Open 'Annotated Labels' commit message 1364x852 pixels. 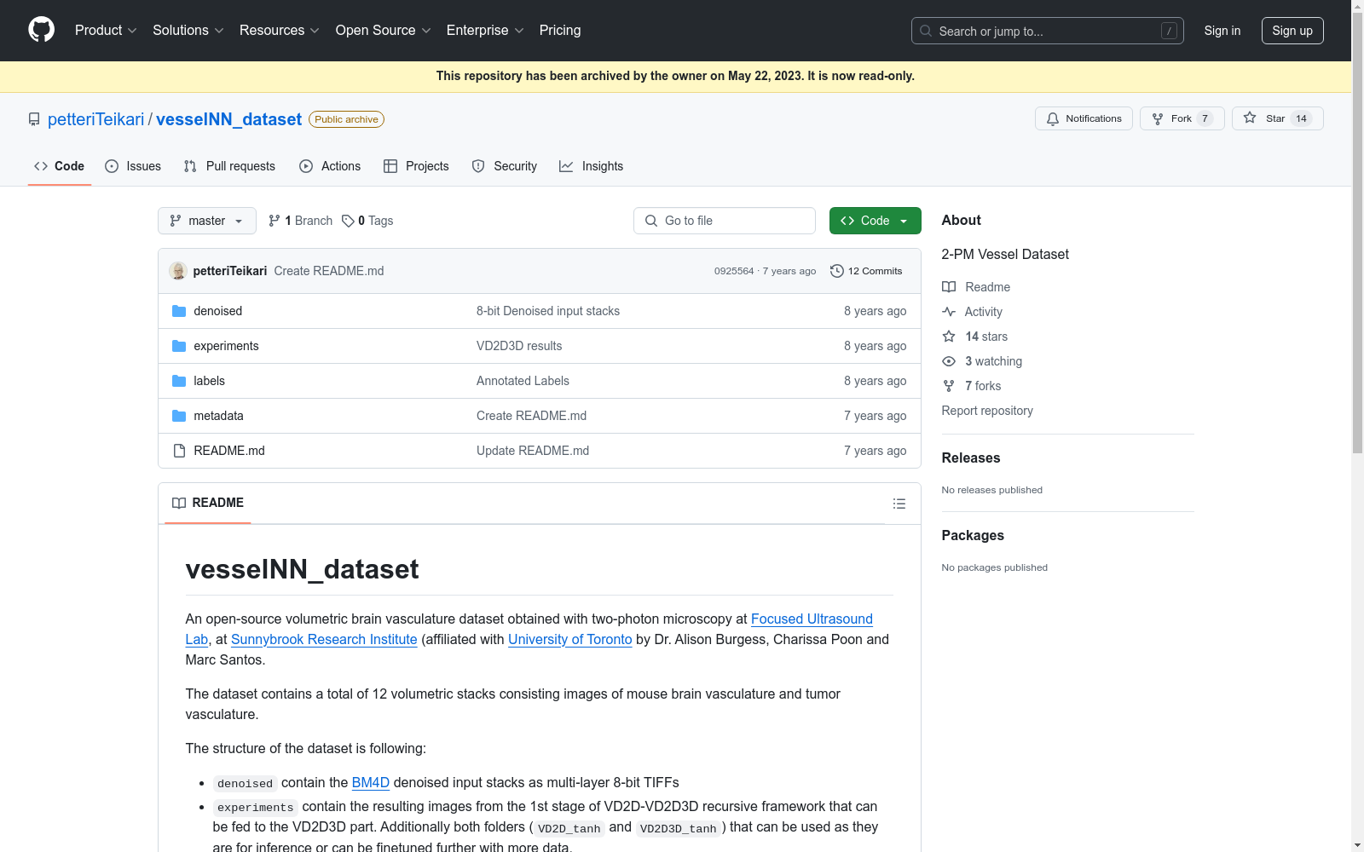[523, 381]
